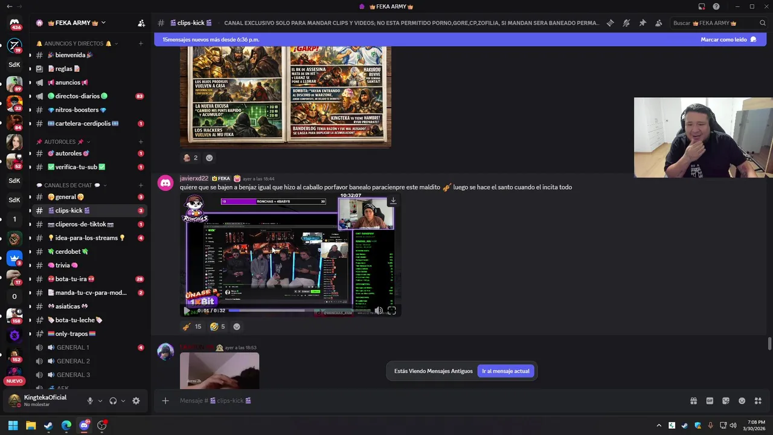This screenshot has width=773, height=435.
Task: Open the newspaper collage image
Action: click(285, 97)
